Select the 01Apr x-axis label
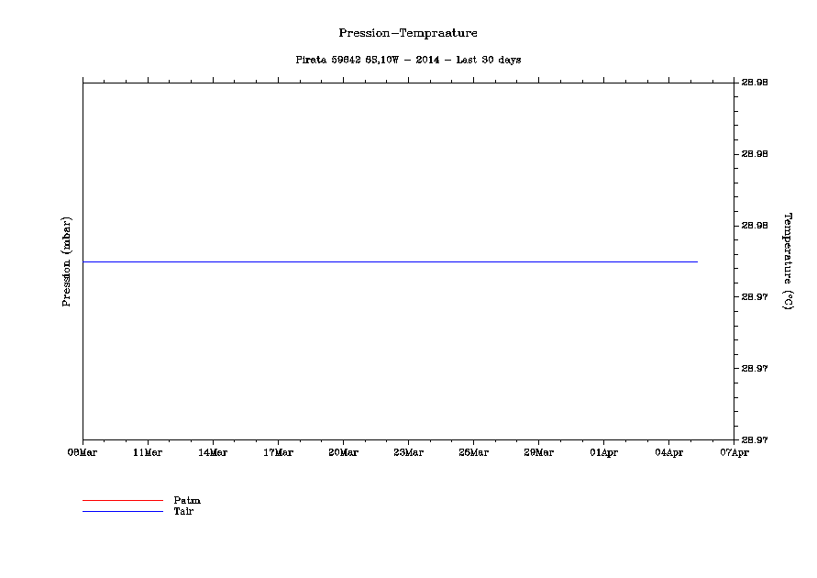 pyautogui.click(x=603, y=451)
